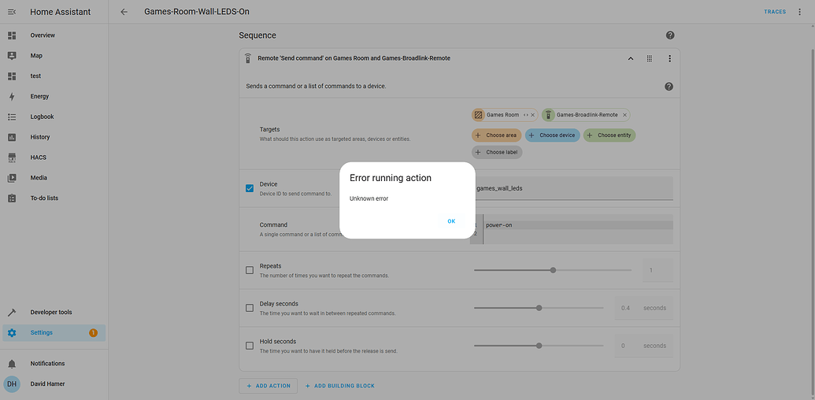Uncheck the Device checkbox
This screenshot has height=400, width=815.
tap(250, 188)
